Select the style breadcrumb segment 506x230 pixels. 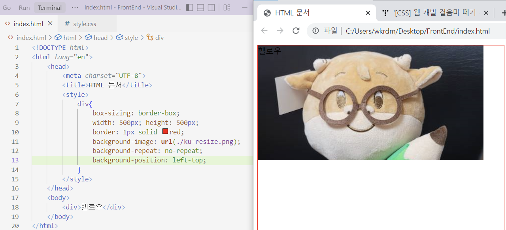tap(127, 38)
